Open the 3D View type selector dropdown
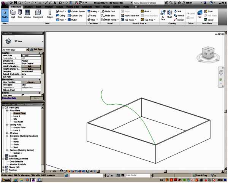228x183 pixels. [23, 41]
